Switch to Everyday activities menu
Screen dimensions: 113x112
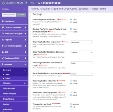[x=9, y=15]
